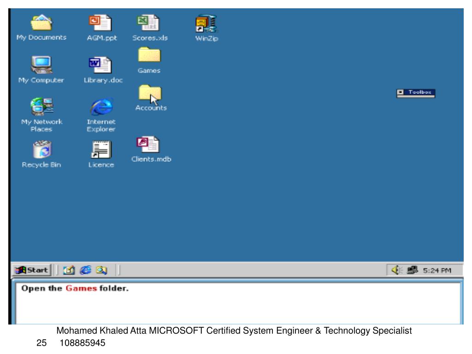Select the My Computer icon
The image size is (472, 354).
41,70
